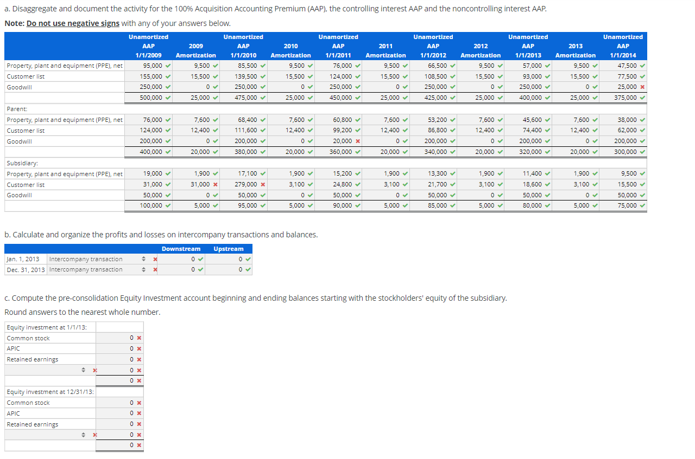Click the '2013 Amortization' column header
Screen dimensions: 695x459
[x=576, y=50]
